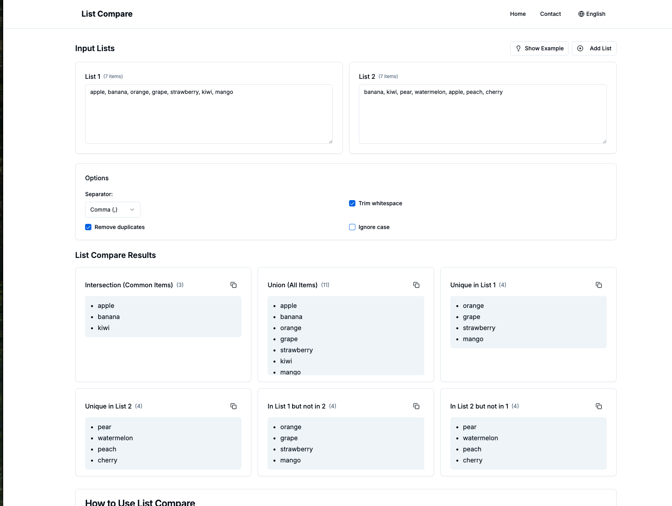Click 'watermelon' in Unique in List 2

click(x=115, y=438)
